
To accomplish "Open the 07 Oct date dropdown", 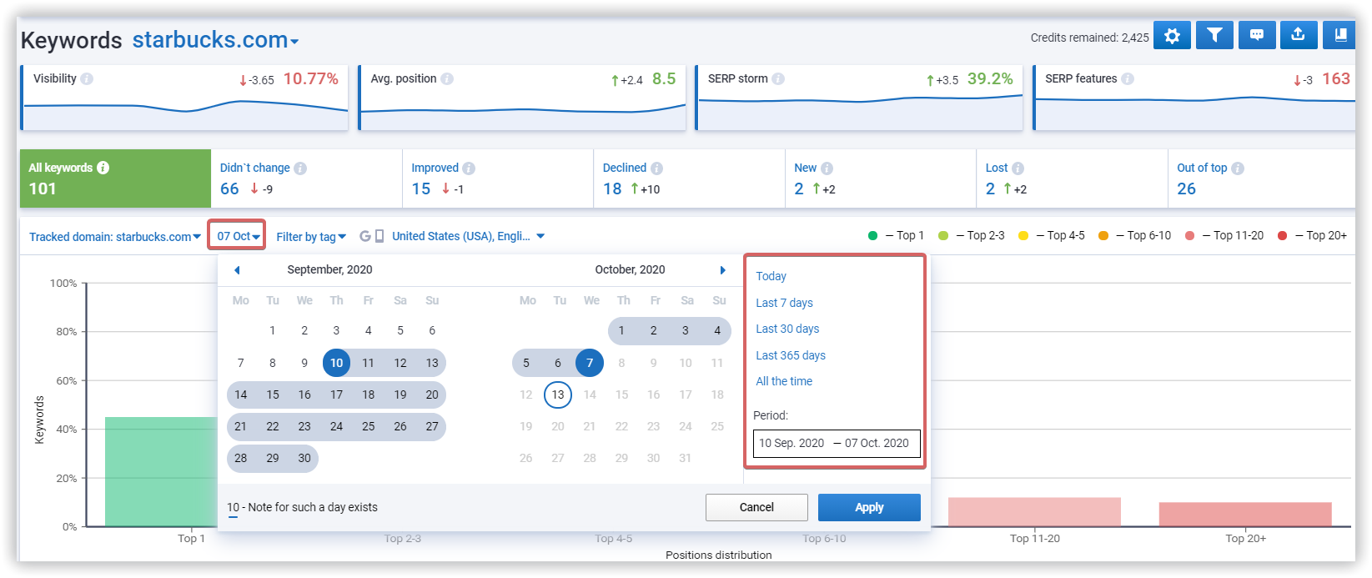I will (237, 236).
